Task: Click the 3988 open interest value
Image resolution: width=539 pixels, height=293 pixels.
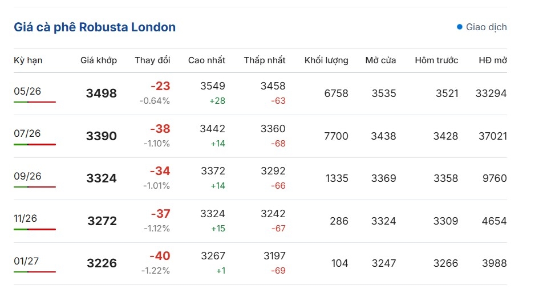Action: (493, 263)
